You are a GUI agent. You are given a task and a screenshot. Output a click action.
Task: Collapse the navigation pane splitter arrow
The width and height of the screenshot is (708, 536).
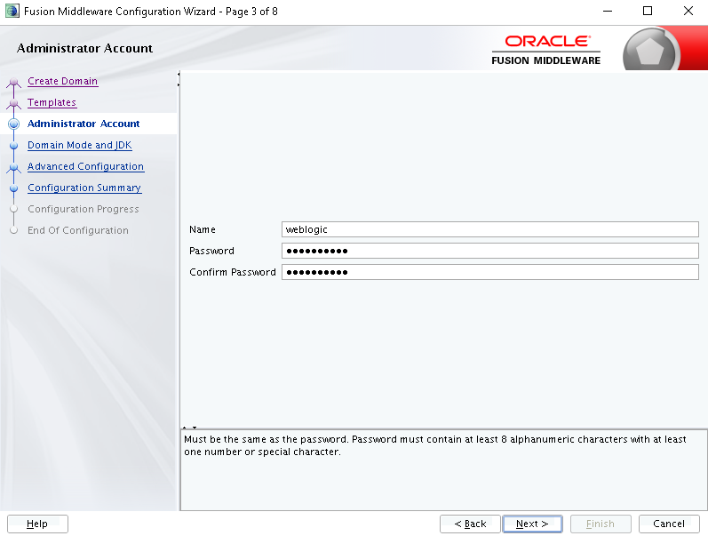pyautogui.click(x=179, y=74)
